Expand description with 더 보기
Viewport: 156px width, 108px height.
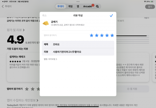coord(121,21)
